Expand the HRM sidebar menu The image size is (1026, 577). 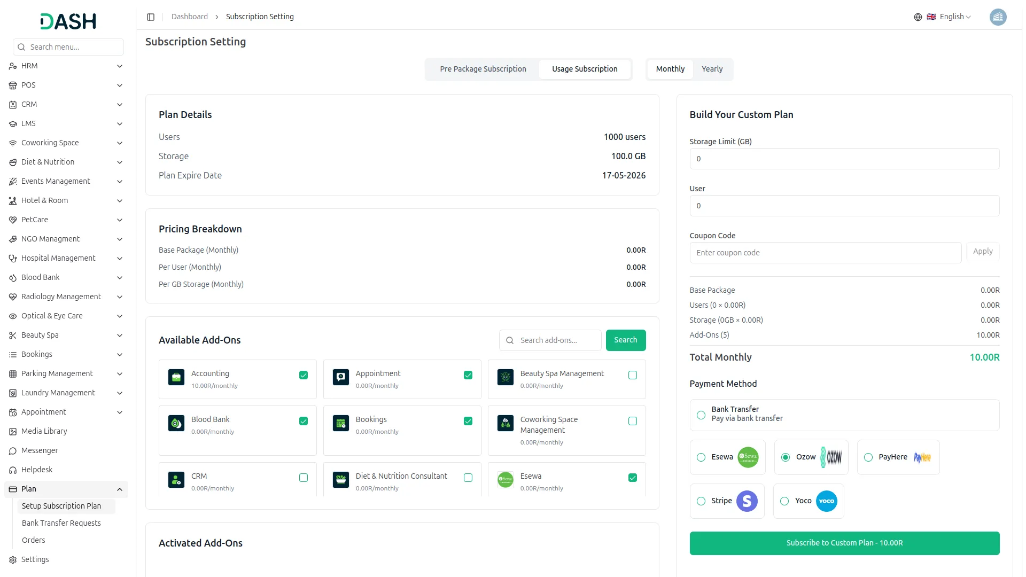click(x=66, y=66)
